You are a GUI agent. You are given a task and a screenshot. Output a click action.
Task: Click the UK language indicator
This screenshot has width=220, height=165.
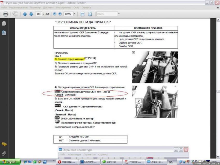click(x=171, y=162)
